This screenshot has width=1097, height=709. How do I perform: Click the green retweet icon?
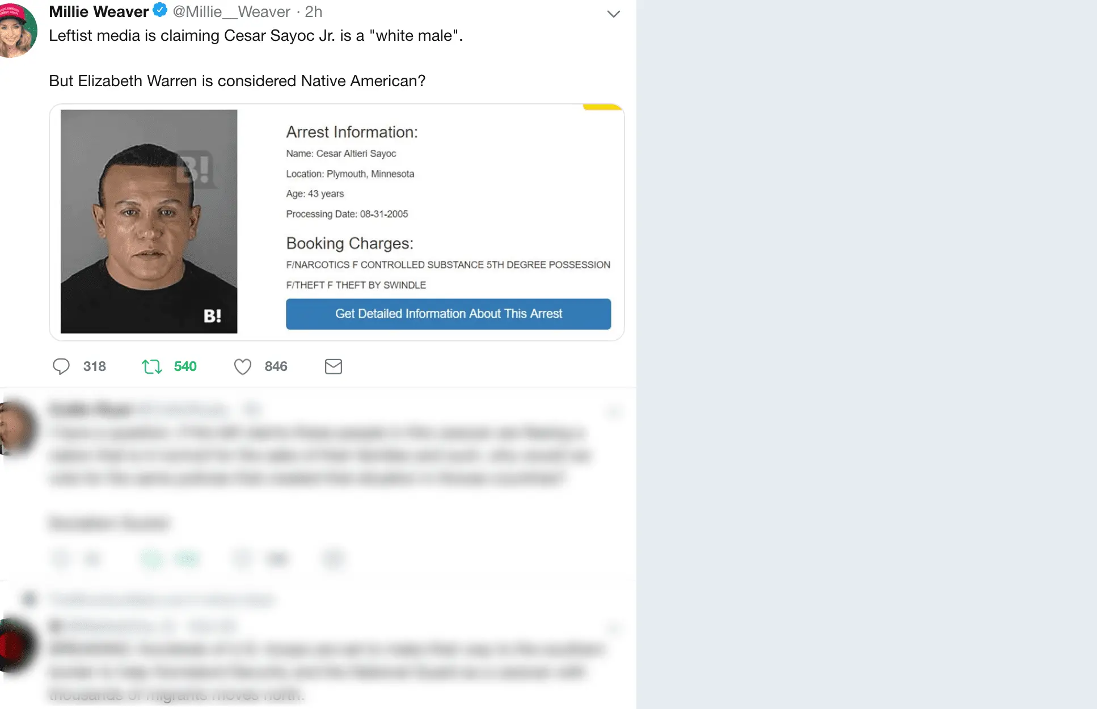[x=152, y=366]
